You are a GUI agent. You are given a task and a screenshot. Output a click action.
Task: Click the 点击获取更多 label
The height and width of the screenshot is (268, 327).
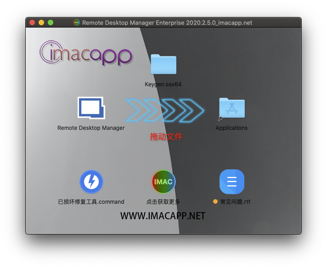(163, 202)
